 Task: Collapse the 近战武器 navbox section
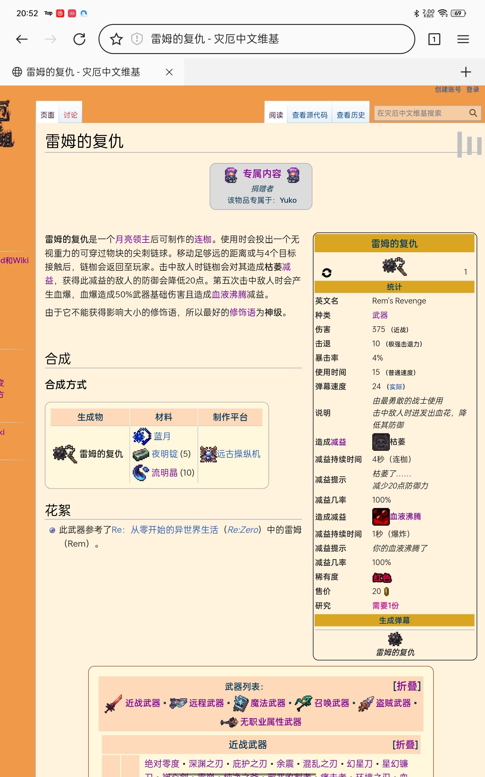coord(405,745)
